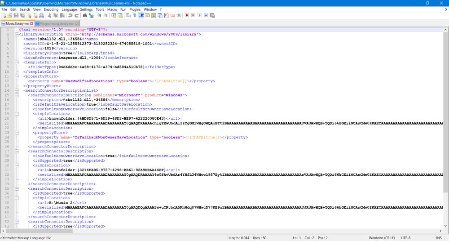Open the Plugins menu

point(135,9)
